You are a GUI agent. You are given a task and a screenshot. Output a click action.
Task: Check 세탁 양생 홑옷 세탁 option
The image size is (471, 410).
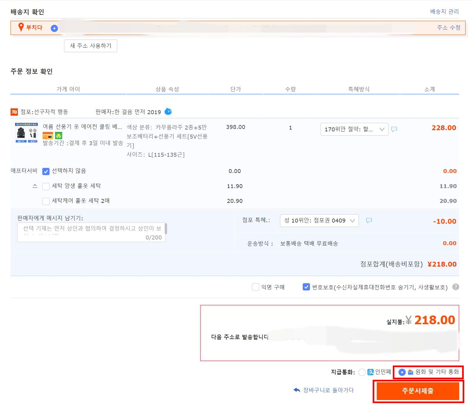click(x=46, y=187)
